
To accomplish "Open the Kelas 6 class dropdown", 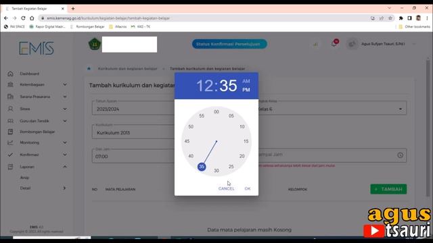I will pyautogui.click(x=332, y=108).
